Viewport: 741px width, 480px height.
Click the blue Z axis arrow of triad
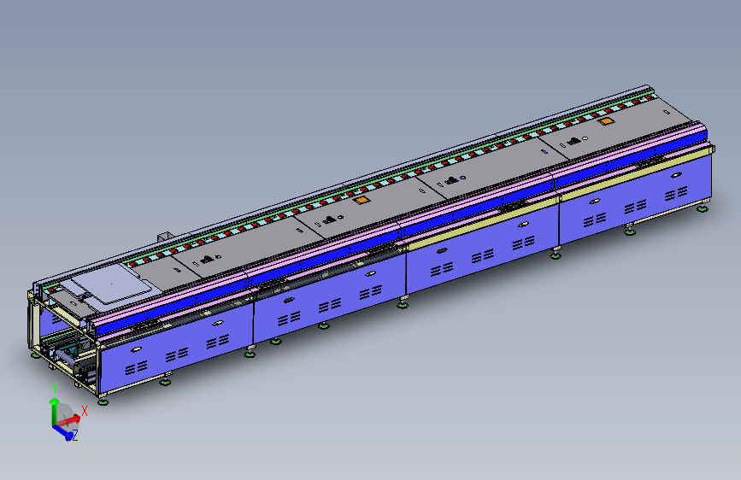pos(64,432)
